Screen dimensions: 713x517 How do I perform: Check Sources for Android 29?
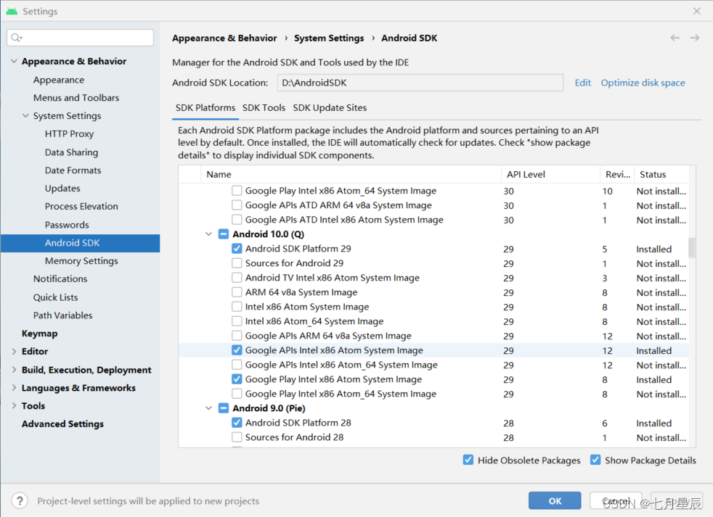tap(237, 263)
